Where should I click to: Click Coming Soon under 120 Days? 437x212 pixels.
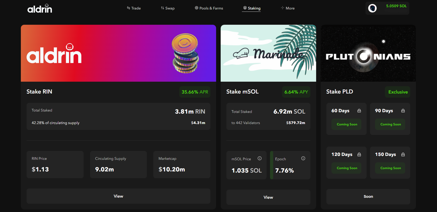347,168
